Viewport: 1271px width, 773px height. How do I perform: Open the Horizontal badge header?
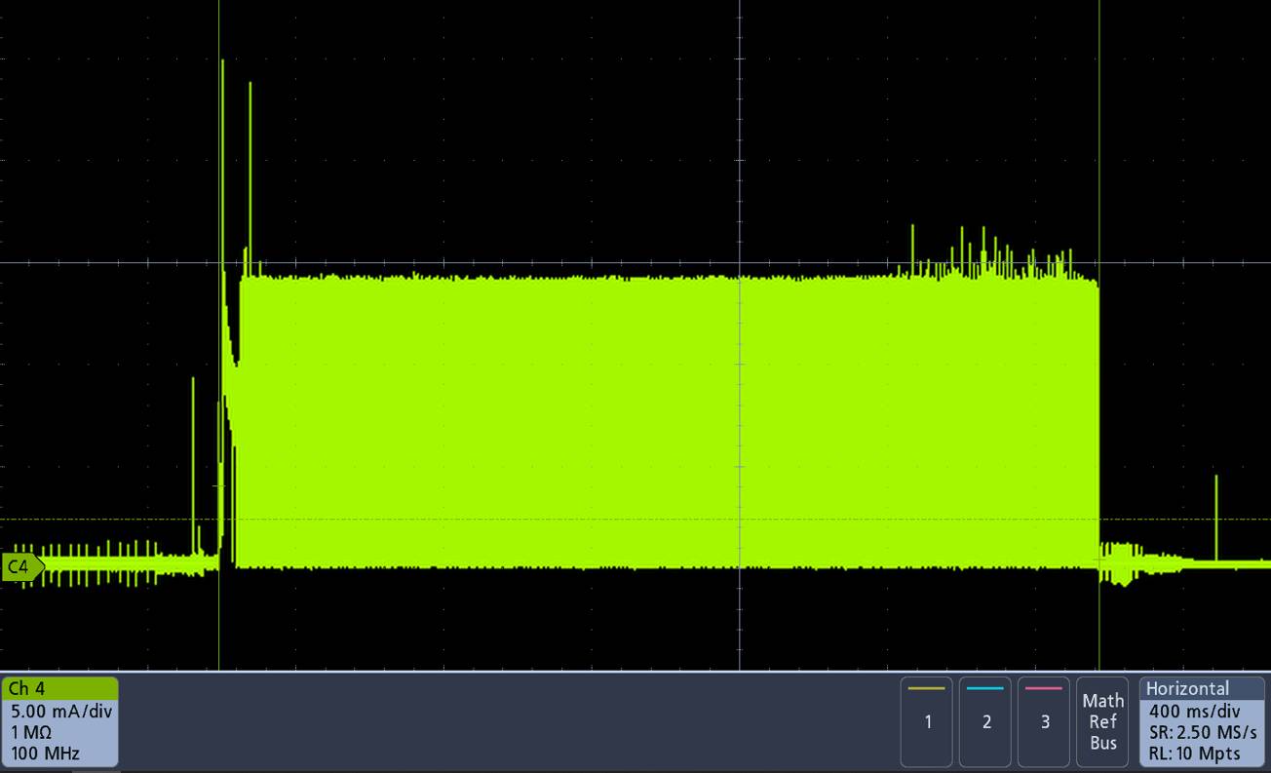coord(1187,688)
